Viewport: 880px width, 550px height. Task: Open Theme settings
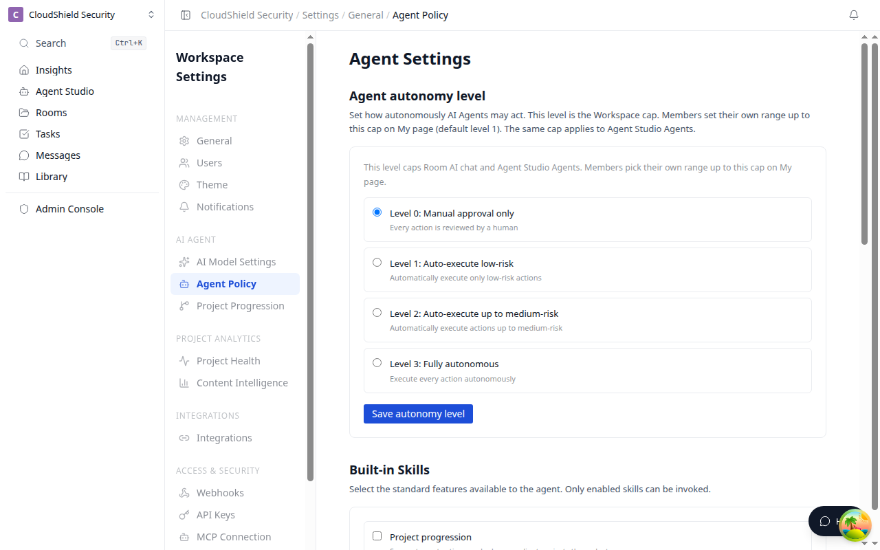235,185
